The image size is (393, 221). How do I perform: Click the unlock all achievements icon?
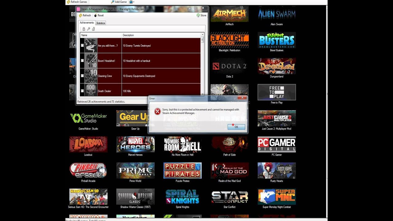(x=93, y=29)
